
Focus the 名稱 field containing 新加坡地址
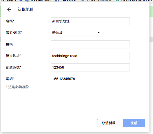coord(90,21)
